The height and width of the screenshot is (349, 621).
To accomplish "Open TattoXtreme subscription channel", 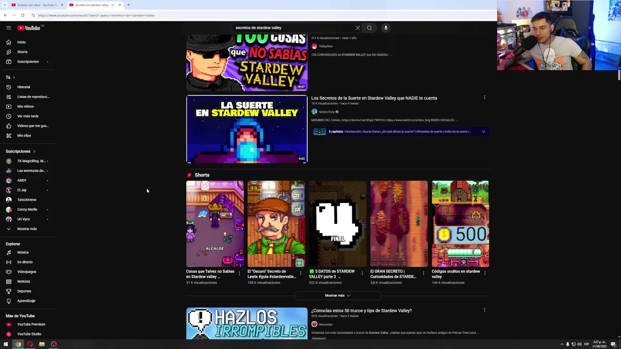I will (x=28, y=200).
